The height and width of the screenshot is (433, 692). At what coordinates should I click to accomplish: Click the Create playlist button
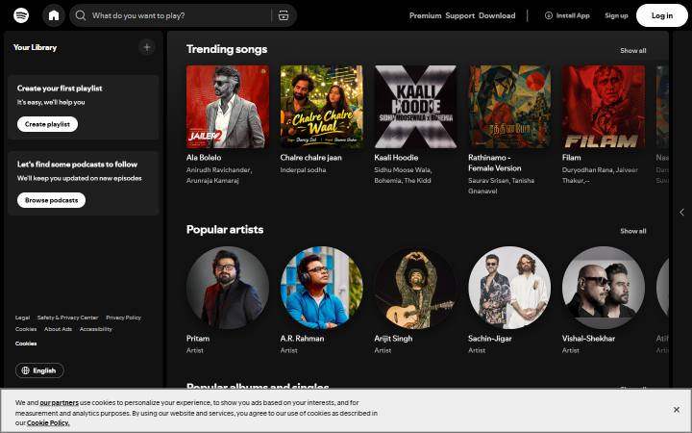(x=48, y=124)
